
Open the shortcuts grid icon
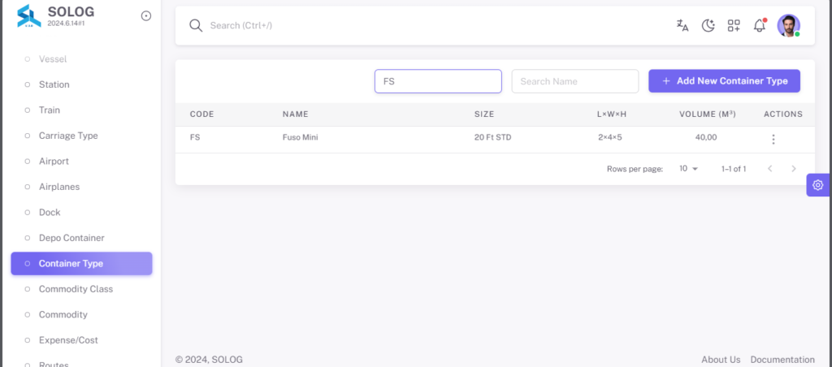[x=734, y=25]
